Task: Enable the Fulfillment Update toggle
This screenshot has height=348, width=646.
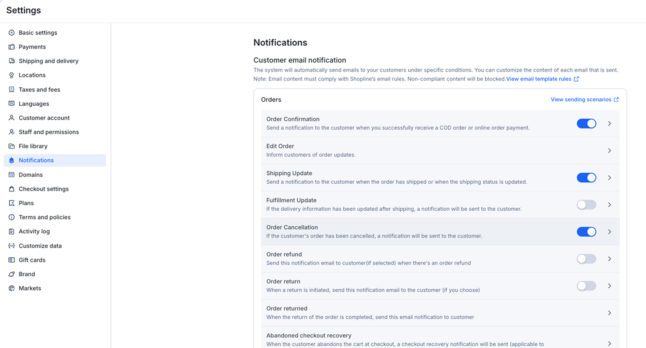Action: coord(586,205)
